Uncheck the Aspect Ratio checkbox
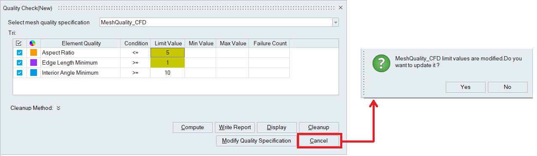The image size is (537, 156). click(19, 53)
